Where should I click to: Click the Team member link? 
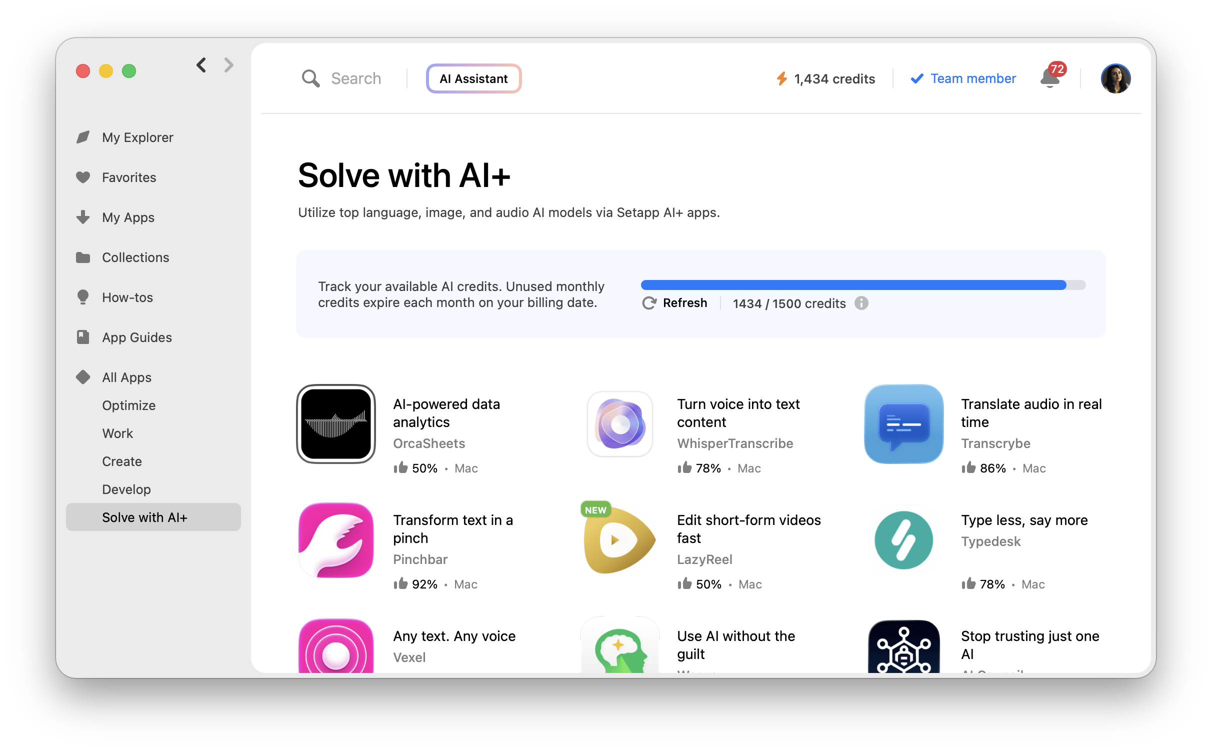click(x=963, y=78)
